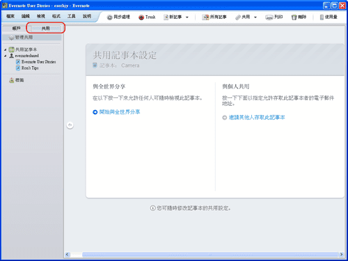Click the 共用記事本設定 heading
Image resolution: width=348 pixels, height=261 pixels.
point(125,56)
